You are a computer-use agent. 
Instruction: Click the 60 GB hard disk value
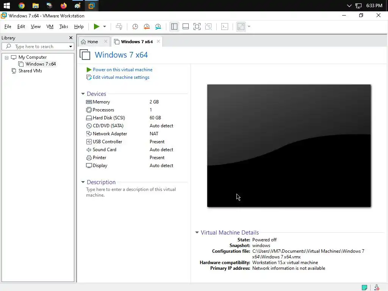[155, 118]
